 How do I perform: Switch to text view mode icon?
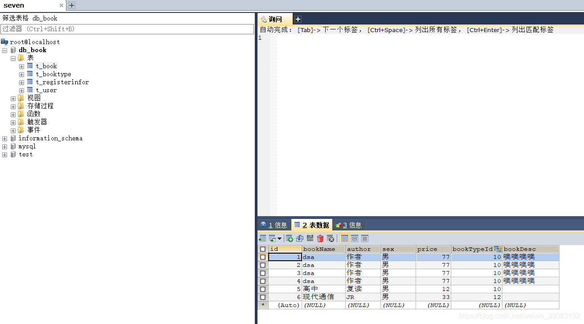(365, 238)
